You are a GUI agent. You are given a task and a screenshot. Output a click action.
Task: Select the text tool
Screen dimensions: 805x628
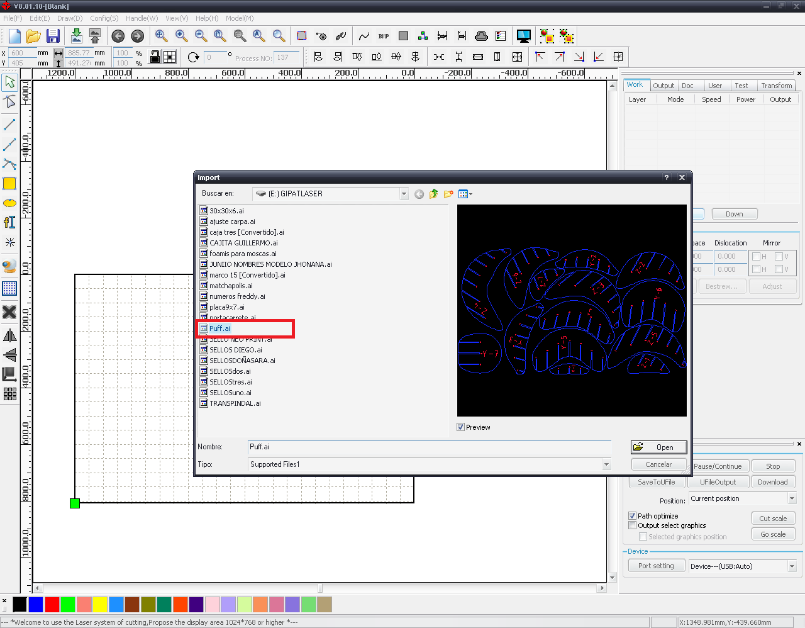point(9,222)
